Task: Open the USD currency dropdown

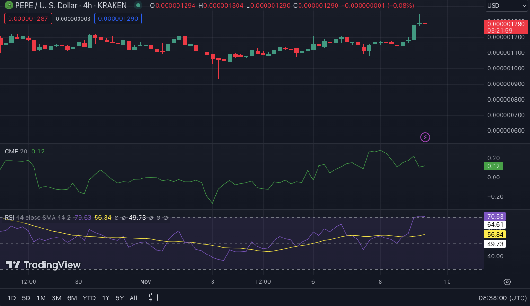Action: [x=506, y=6]
